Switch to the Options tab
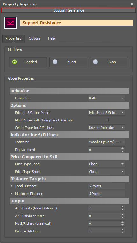Screen dimensions: 137x243 [x=35, y=38]
